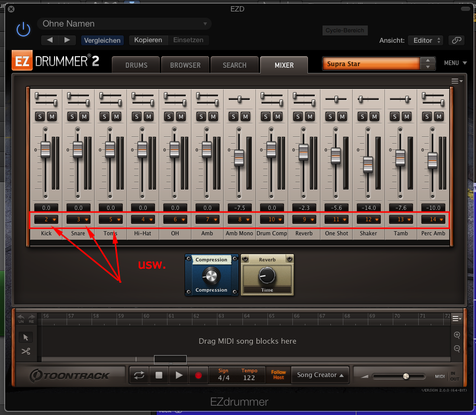Click the Reverb level value -2.3
476x415 pixels.
(x=304, y=208)
